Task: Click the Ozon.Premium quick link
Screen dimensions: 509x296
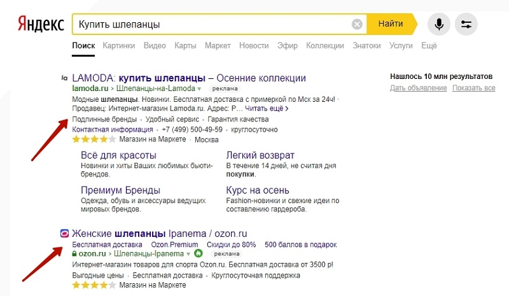Action: click(174, 244)
